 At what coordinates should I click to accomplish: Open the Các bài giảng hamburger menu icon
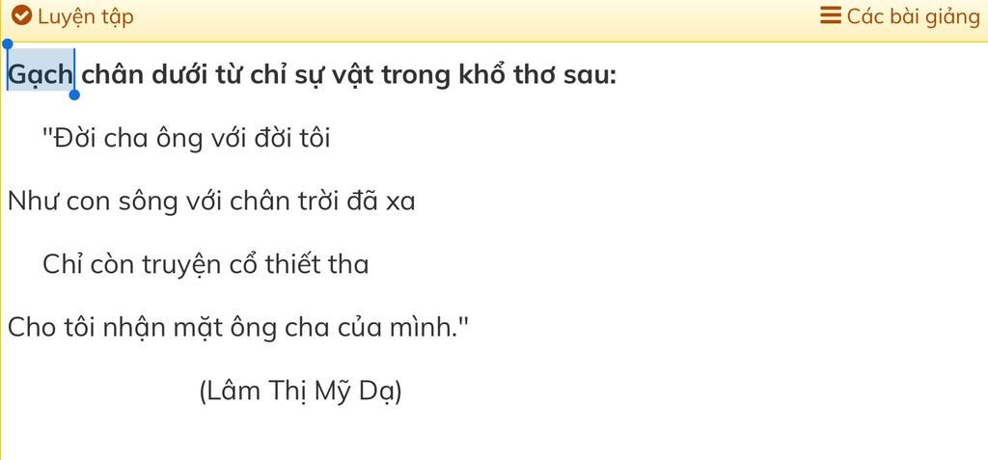pos(831,15)
